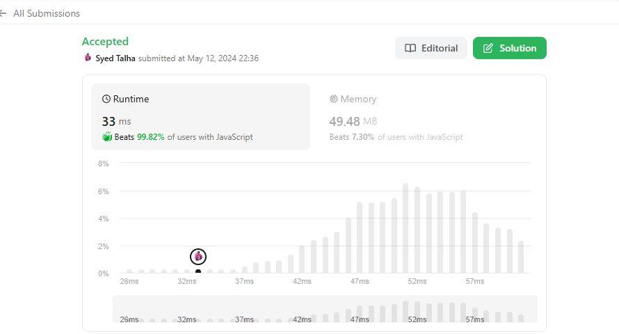Screen dimensions: 619x334
Task: Open the Editorial button
Action: (431, 48)
